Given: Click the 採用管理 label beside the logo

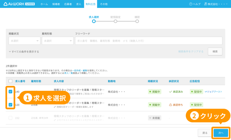Looking at the screenshot, I should pos(30,4).
